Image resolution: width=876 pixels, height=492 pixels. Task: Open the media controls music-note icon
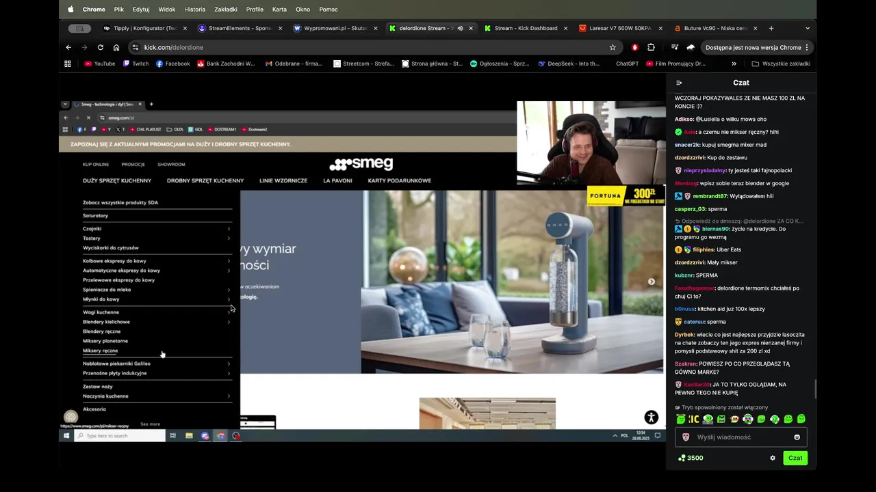coord(675,47)
